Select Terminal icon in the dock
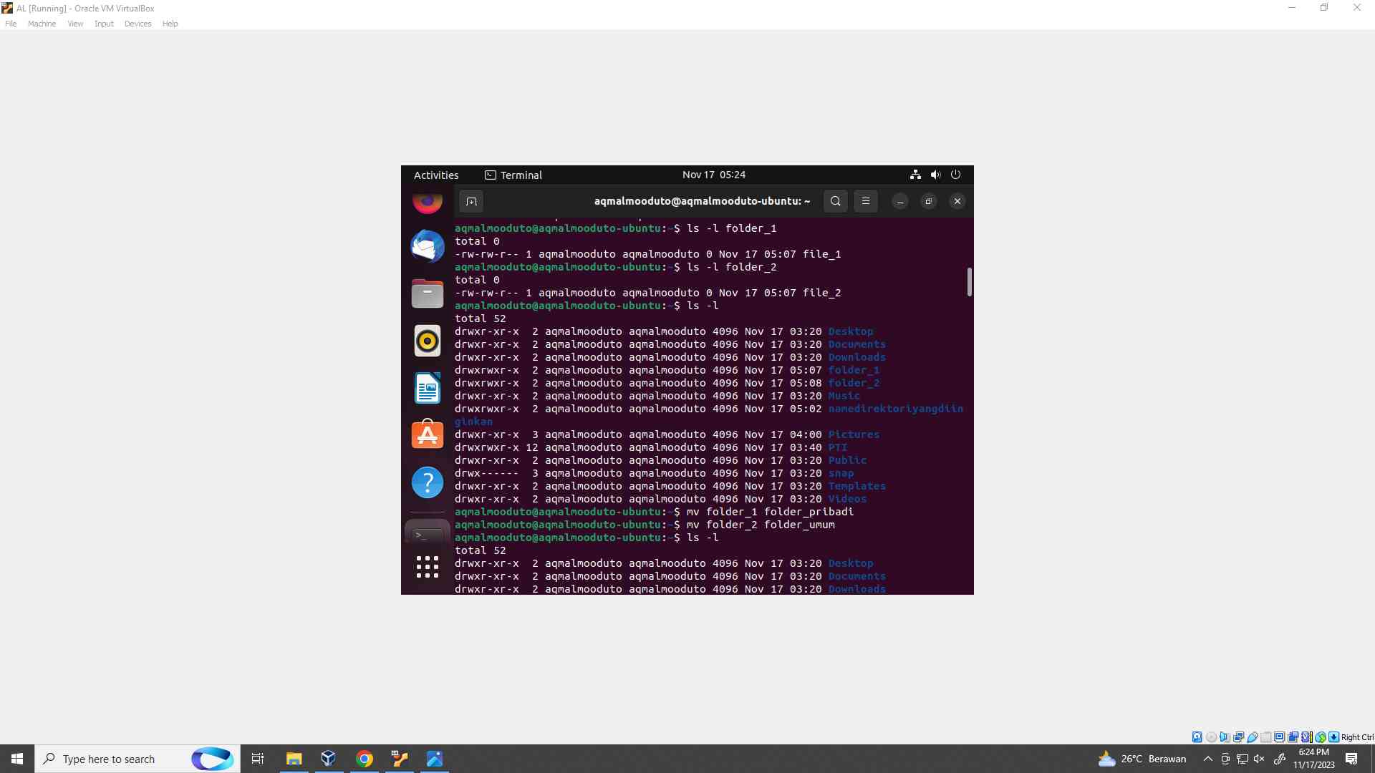Viewport: 1375px width, 773px height. click(x=428, y=534)
